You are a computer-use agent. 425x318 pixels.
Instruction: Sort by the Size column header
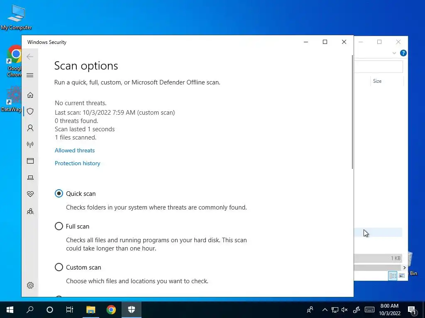pos(377,81)
